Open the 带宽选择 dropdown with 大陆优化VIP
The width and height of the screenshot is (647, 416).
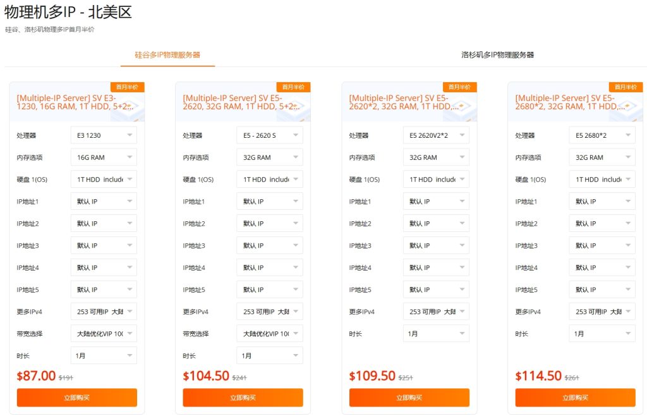click(104, 333)
